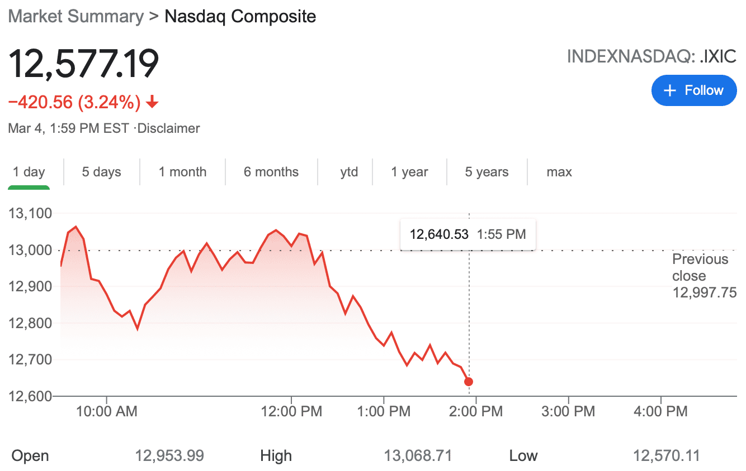Click the INDEXNASDAQ: .IXIC ticker label
Viewport: 746px width, 471px height.
(651, 56)
